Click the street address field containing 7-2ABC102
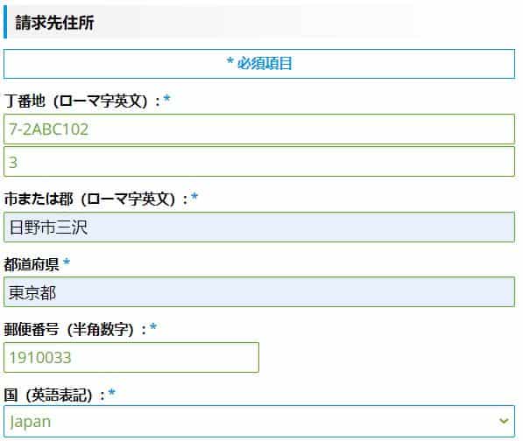 tap(259, 129)
